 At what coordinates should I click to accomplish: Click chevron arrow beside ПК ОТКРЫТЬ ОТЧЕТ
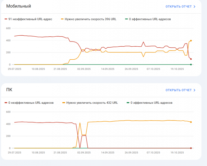pyautogui.click(x=194, y=90)
